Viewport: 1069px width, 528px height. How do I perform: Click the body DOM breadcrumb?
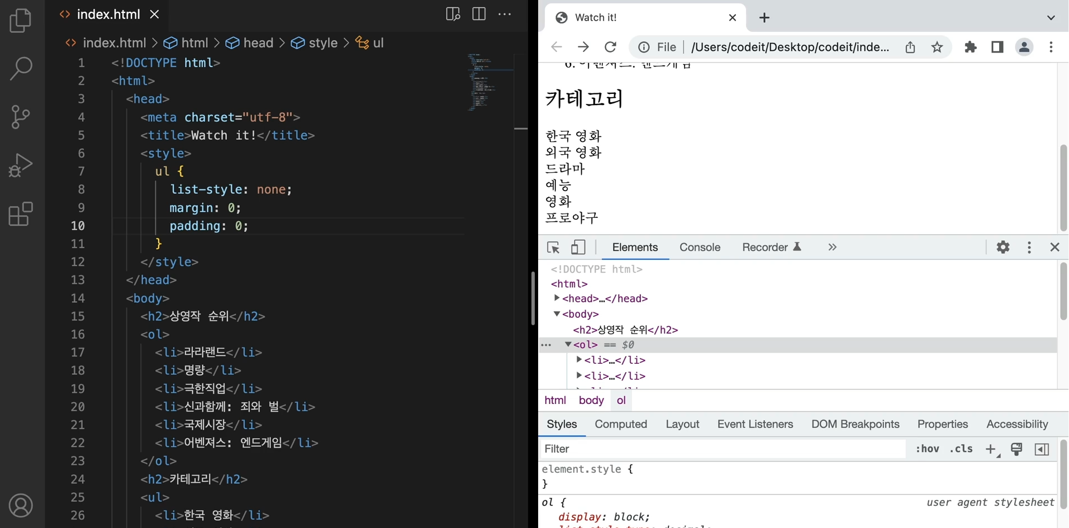(591, 400)
